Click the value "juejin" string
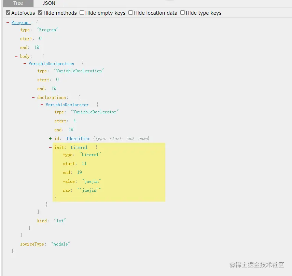 92,181
